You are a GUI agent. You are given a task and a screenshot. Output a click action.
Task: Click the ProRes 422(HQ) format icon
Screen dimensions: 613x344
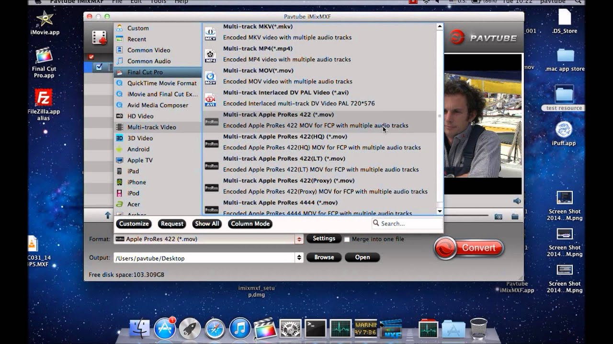(x=211, y=144)
